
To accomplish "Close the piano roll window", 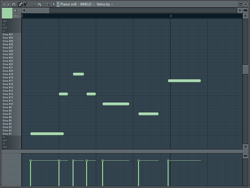I will (246, 4).
